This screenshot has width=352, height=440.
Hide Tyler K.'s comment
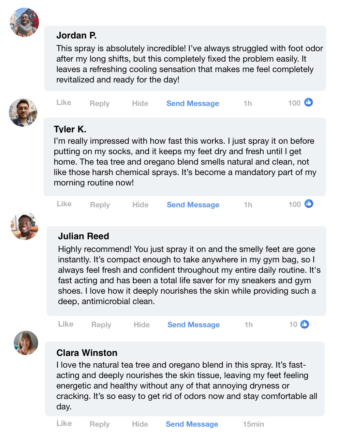point(140,205)
